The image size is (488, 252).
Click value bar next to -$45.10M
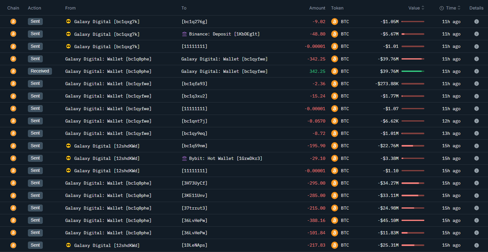(x=413, y=220)
